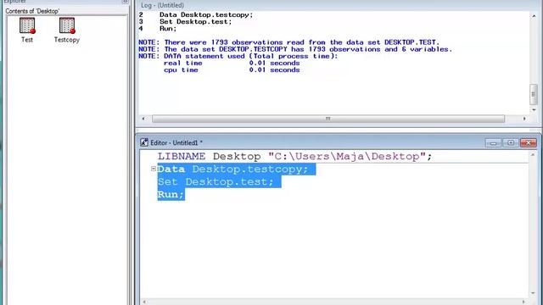Click the Editor scroll down arrow

533,293
